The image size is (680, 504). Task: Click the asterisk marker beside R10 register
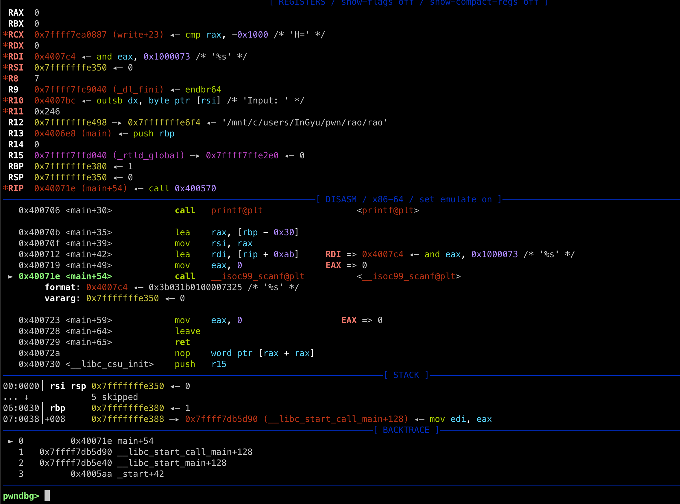(x=5, y=101)
